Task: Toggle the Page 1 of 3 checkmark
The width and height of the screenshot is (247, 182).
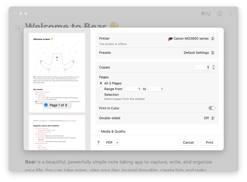Action: coord(46,105)
